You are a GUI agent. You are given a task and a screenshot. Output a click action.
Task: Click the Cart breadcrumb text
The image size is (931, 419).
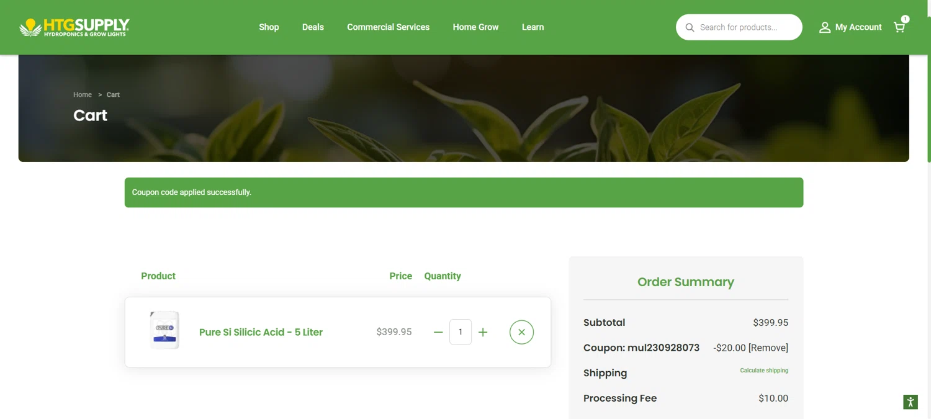pyautogui.click(x=113, y=95)
